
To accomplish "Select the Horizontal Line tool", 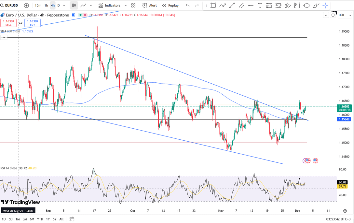I will pos(251,6).
